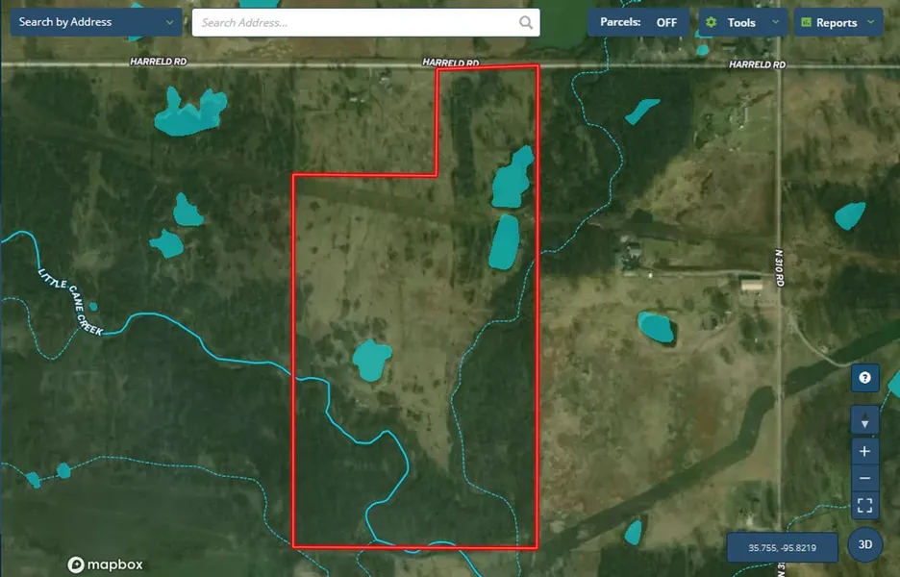This screenshot has width=900, height=577.
Task: Zoom out with the minus button
Action: [x=864, y=478]
